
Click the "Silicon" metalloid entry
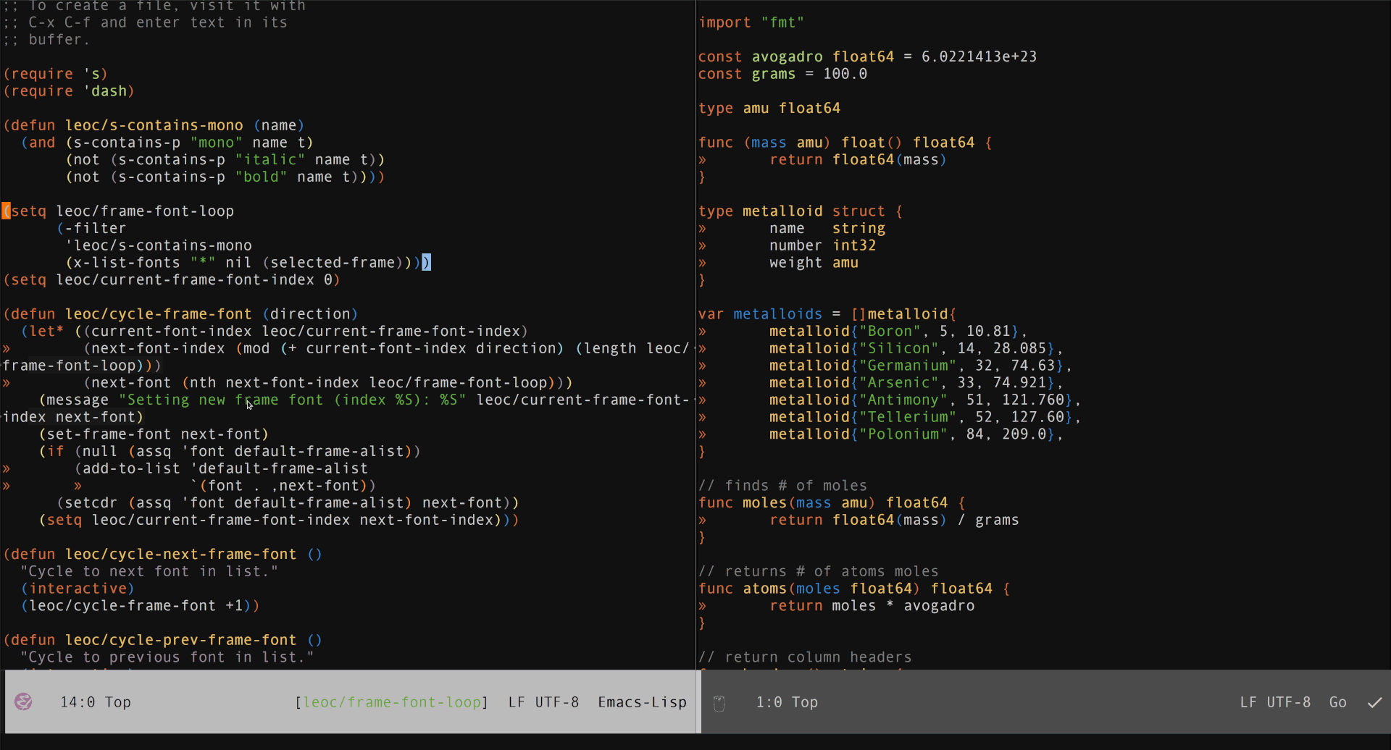[x=916, y=348]
